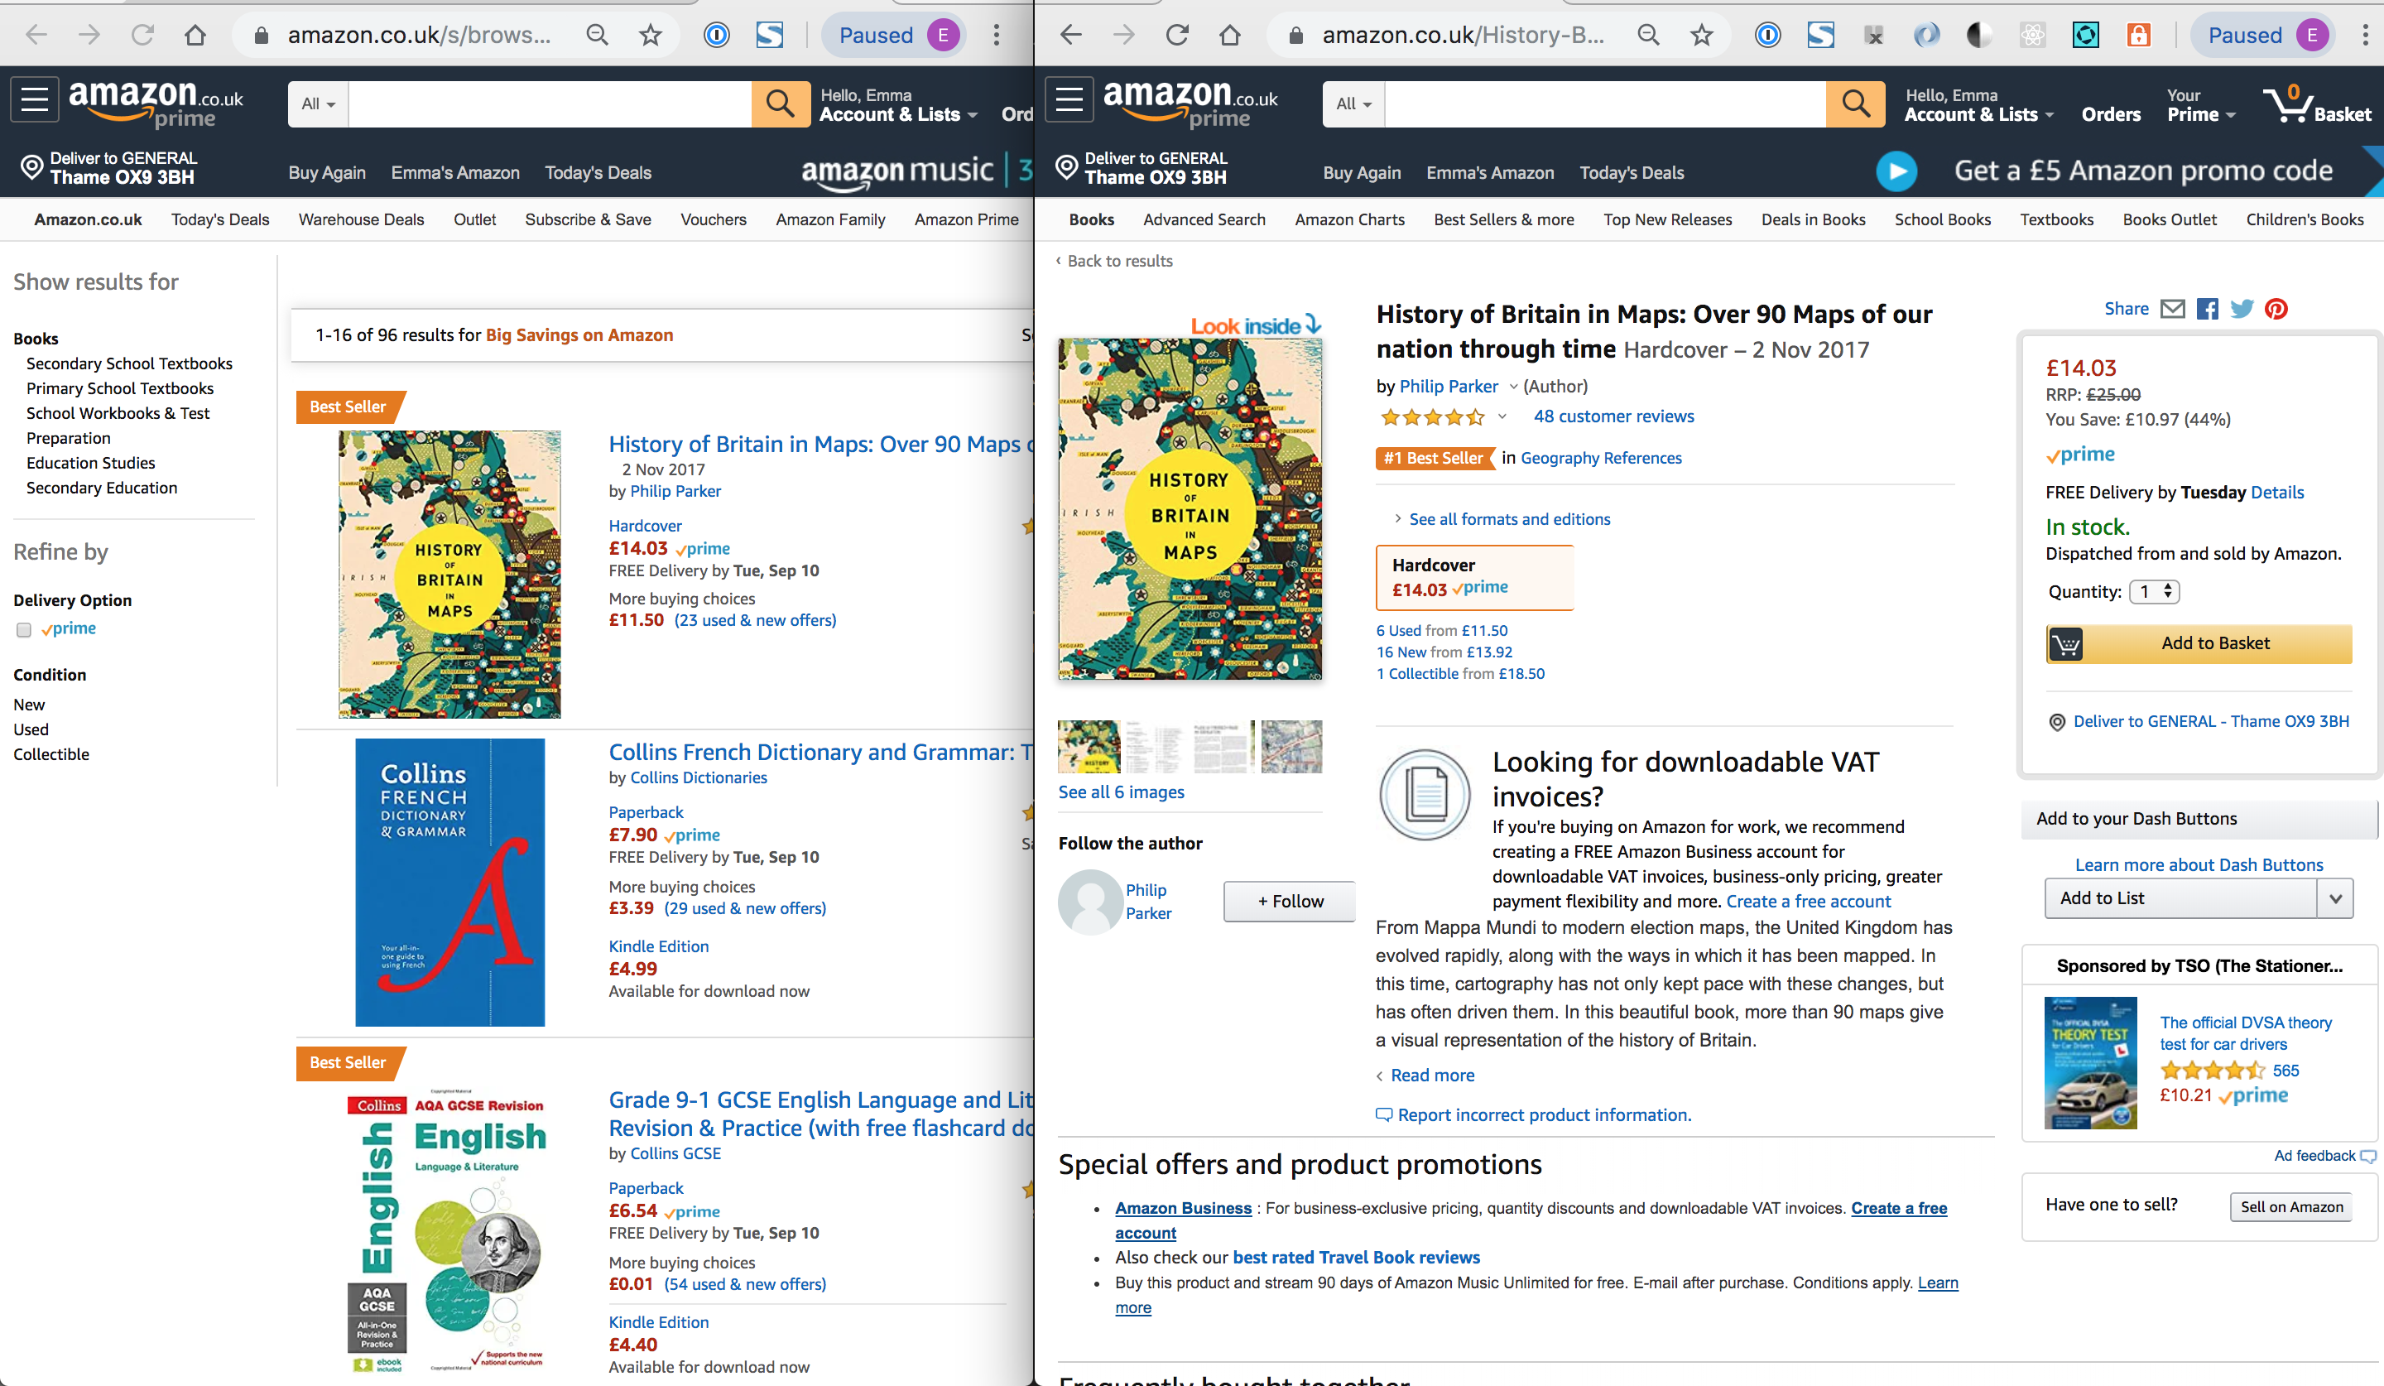Click the search magnifier button in the right Amazon window
Image resolution: width=2384 pixels, height=1386 pixels.
click(1854, 103)
